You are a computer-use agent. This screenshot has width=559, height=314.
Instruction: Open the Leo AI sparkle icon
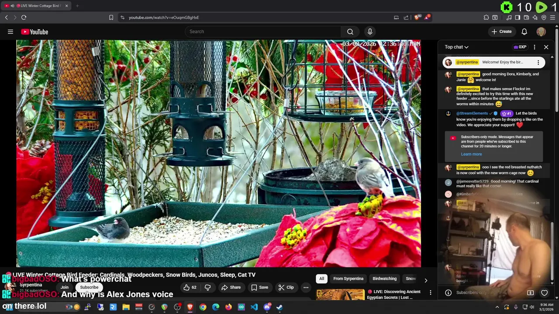coord(535,17)
